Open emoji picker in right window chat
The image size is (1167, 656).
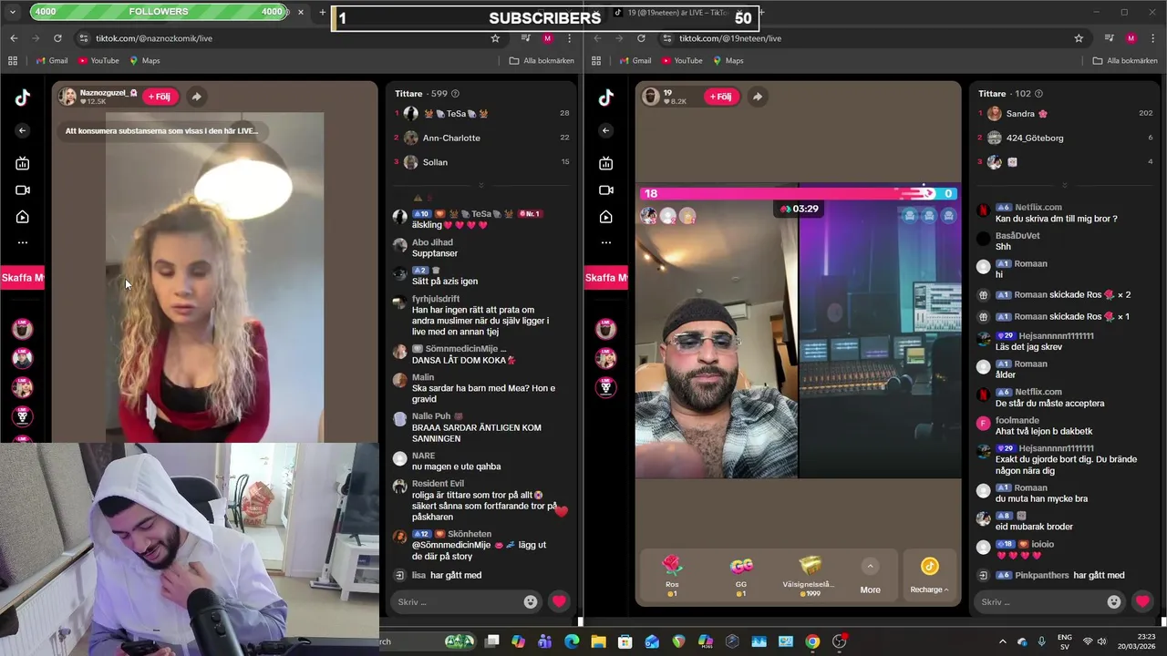point(1114,601)
